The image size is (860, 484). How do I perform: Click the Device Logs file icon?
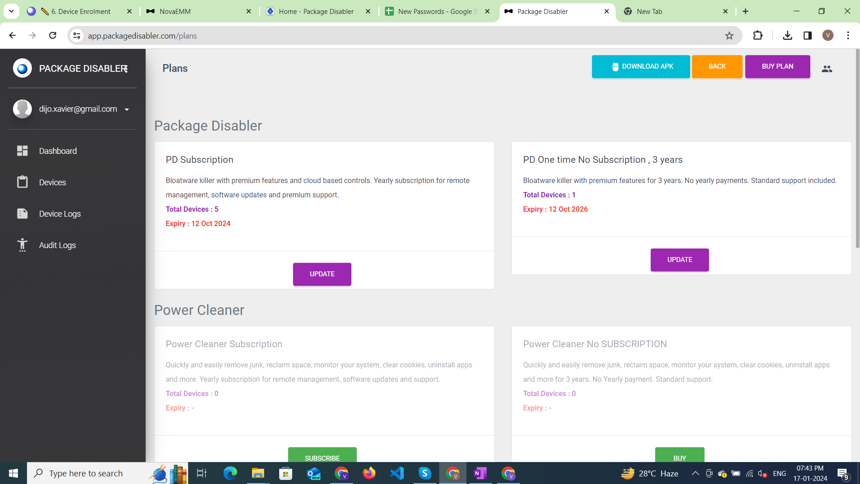pyautogui.click(x=22, y=214)
